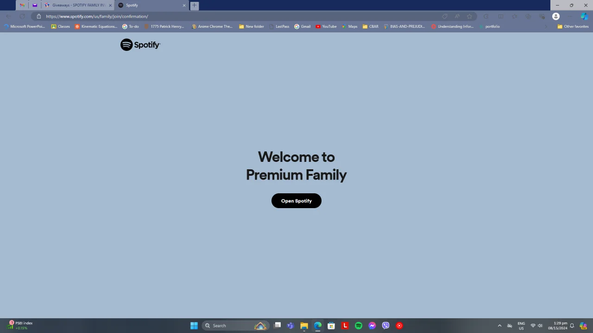Open the Anime Chrome Themes bookmark
This screenshot has width=593, height=333.
(x=212, y=26)
